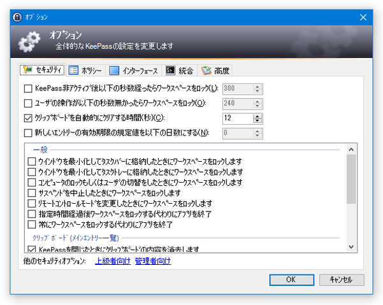
Task: Click scroll down arrow of options list
Action: tap(351, 246)
